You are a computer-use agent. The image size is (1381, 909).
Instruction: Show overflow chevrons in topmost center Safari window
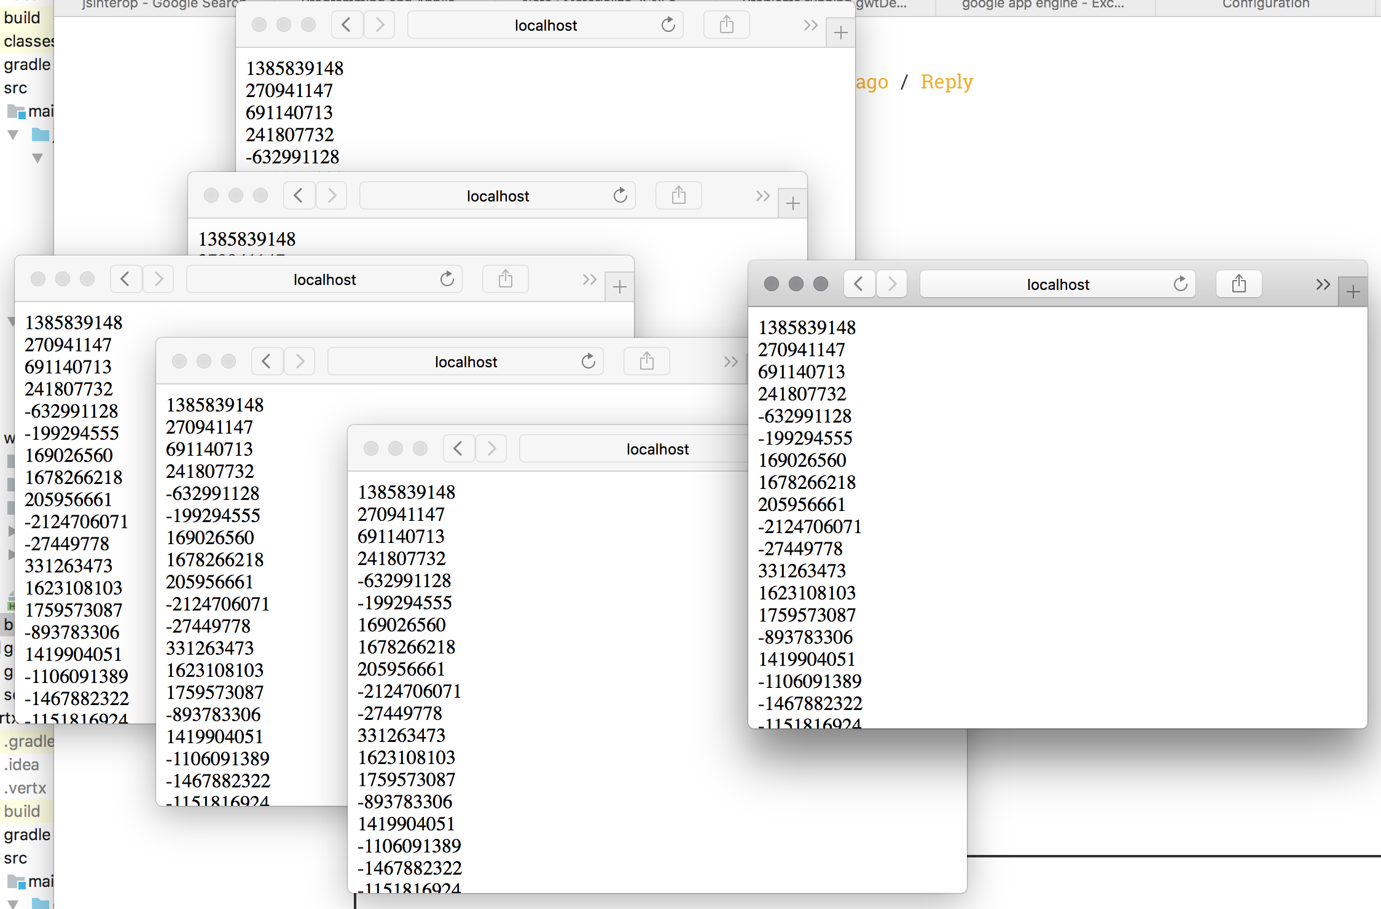[810, 25]
